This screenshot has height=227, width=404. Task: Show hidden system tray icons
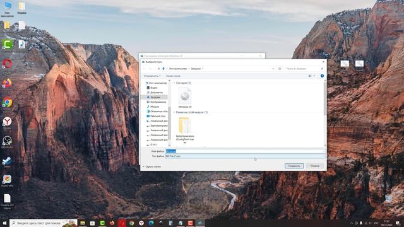pyautogui.click(x=351, y=223)
